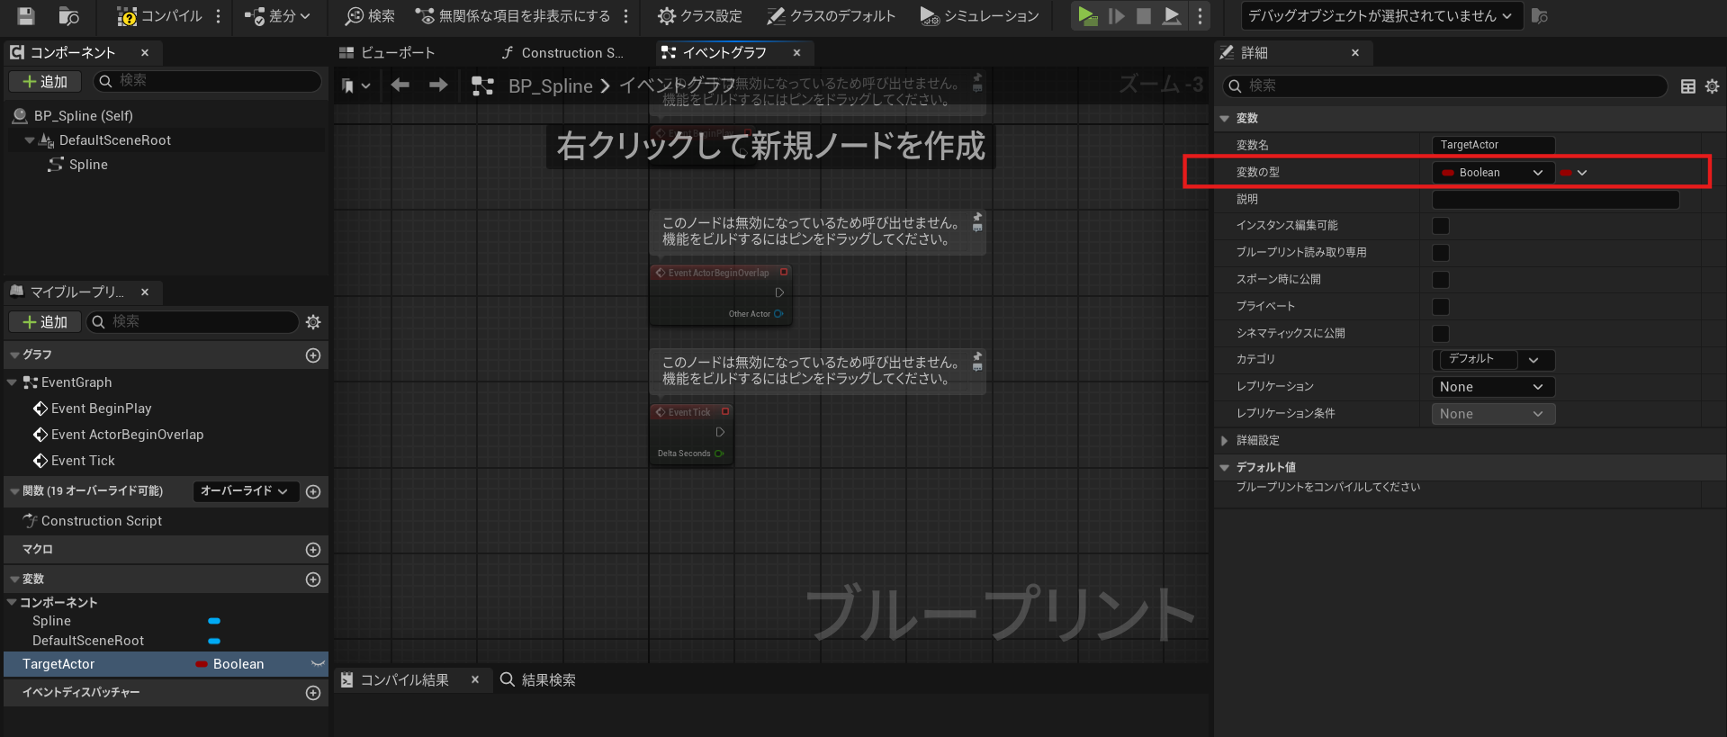Click the find-debug-object icon at toolbar end
This screenshot has width=1727, height=737.
coord(1540,15)
